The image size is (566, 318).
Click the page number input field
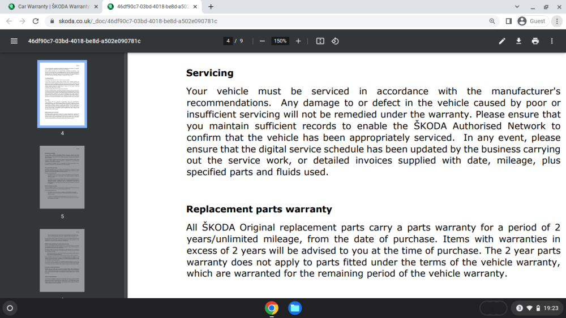click(x=228, y=41)
